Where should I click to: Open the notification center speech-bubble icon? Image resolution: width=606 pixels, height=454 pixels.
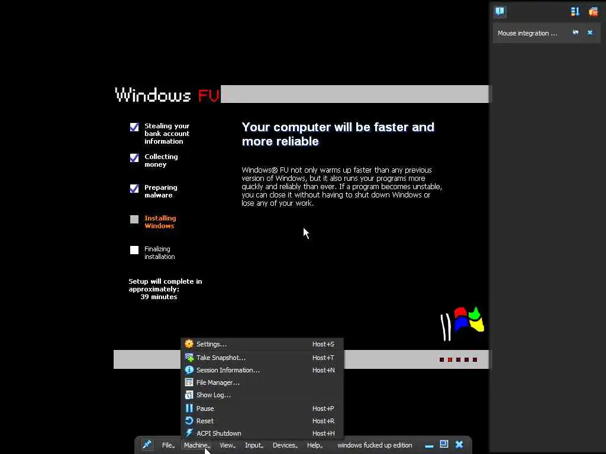click(x=499, y=11)
